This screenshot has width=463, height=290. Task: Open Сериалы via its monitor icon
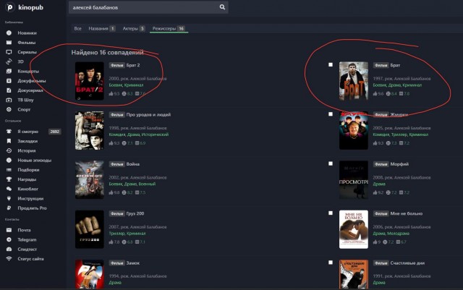click(9, 52)
